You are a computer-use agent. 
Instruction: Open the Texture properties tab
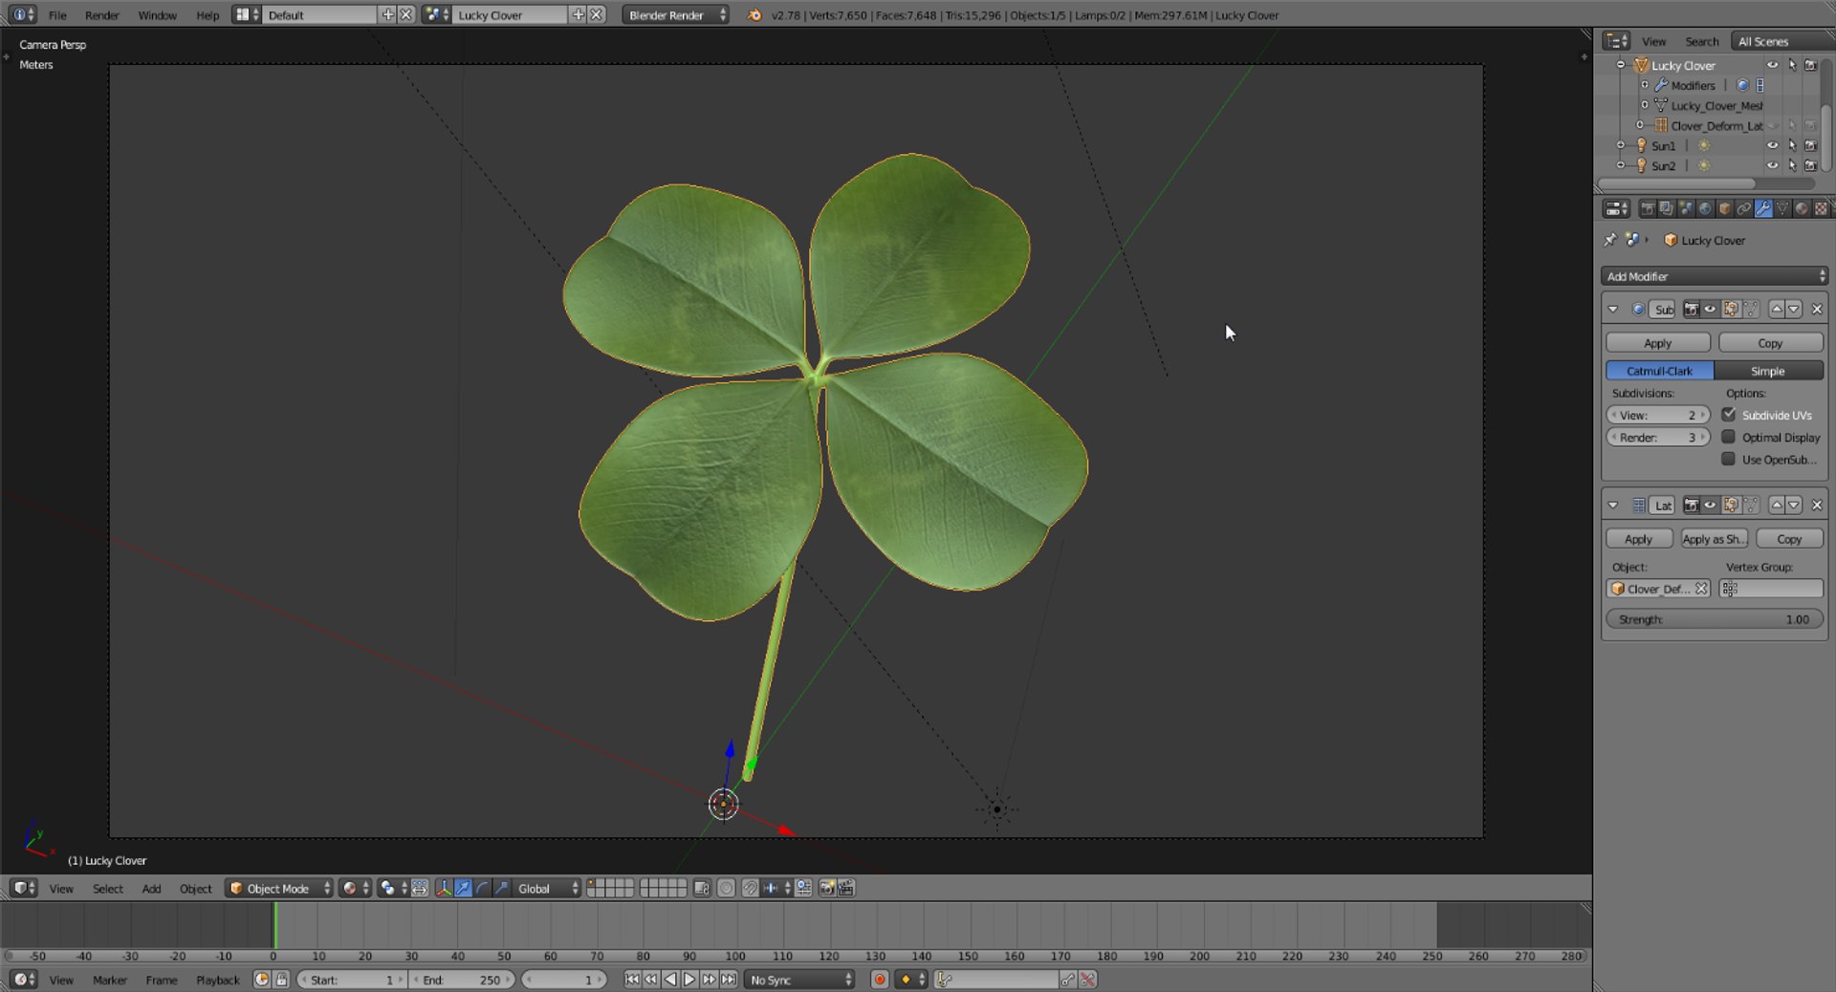[x=1820, y=208]
